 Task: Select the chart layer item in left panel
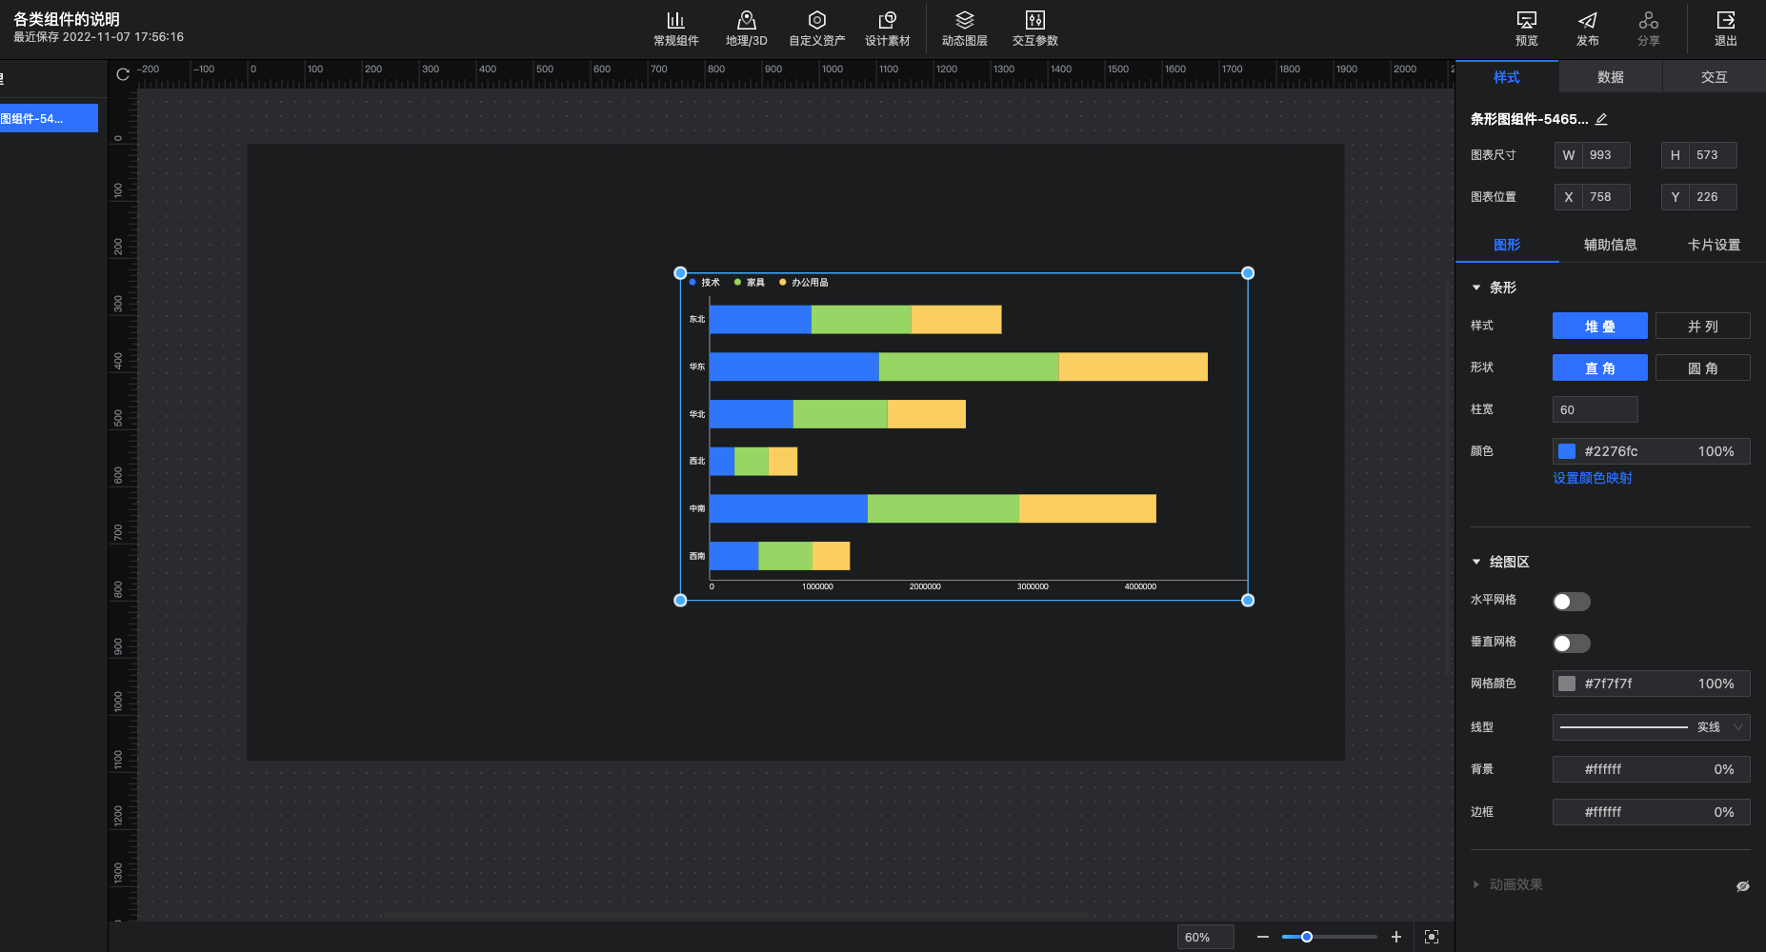click(49, 118)
